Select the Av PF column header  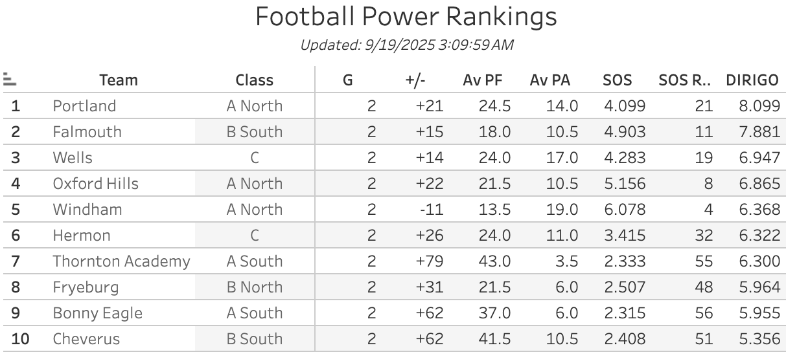[483, 80]
